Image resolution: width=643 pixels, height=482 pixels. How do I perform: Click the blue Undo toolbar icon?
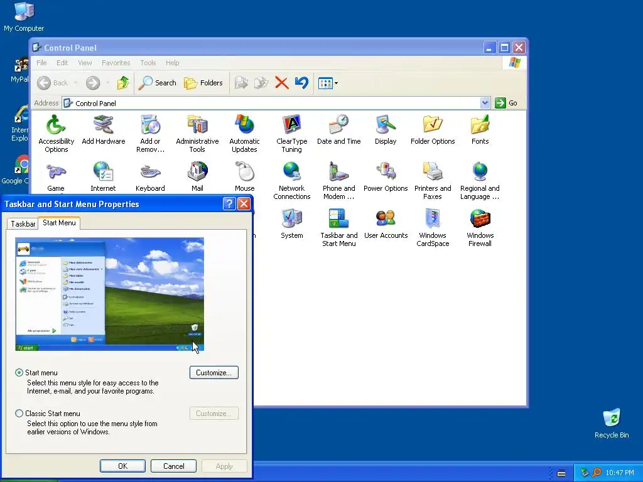click(x=301, y=83)
